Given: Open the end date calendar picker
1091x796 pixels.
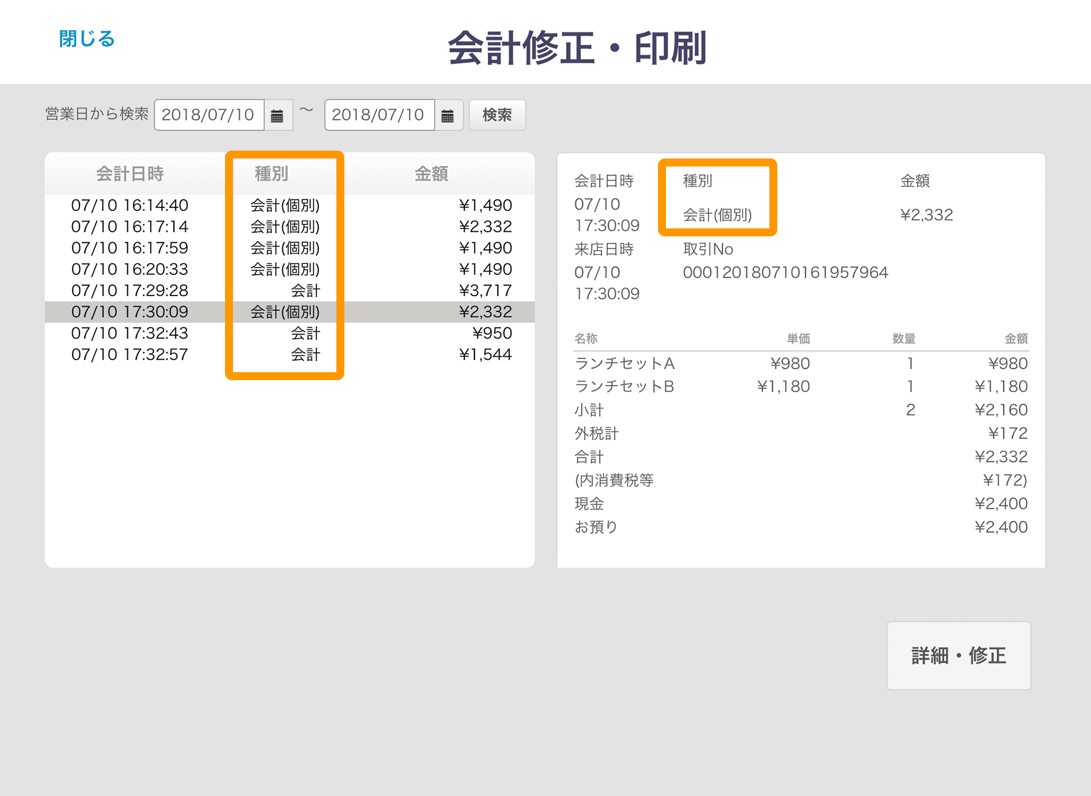Looking at the screenshot, I should click(x=448, y=115).
